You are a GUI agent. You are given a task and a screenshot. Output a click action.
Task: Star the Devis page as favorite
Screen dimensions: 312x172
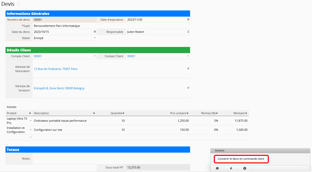click(x=19, y=4)
